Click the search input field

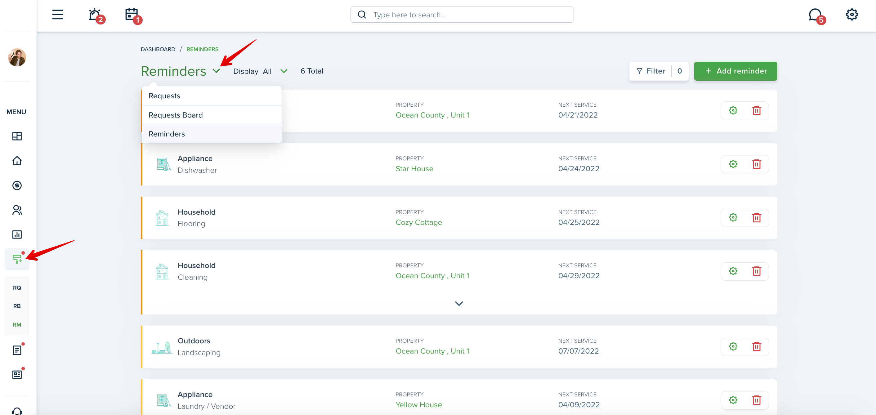[x=462, y=15]
